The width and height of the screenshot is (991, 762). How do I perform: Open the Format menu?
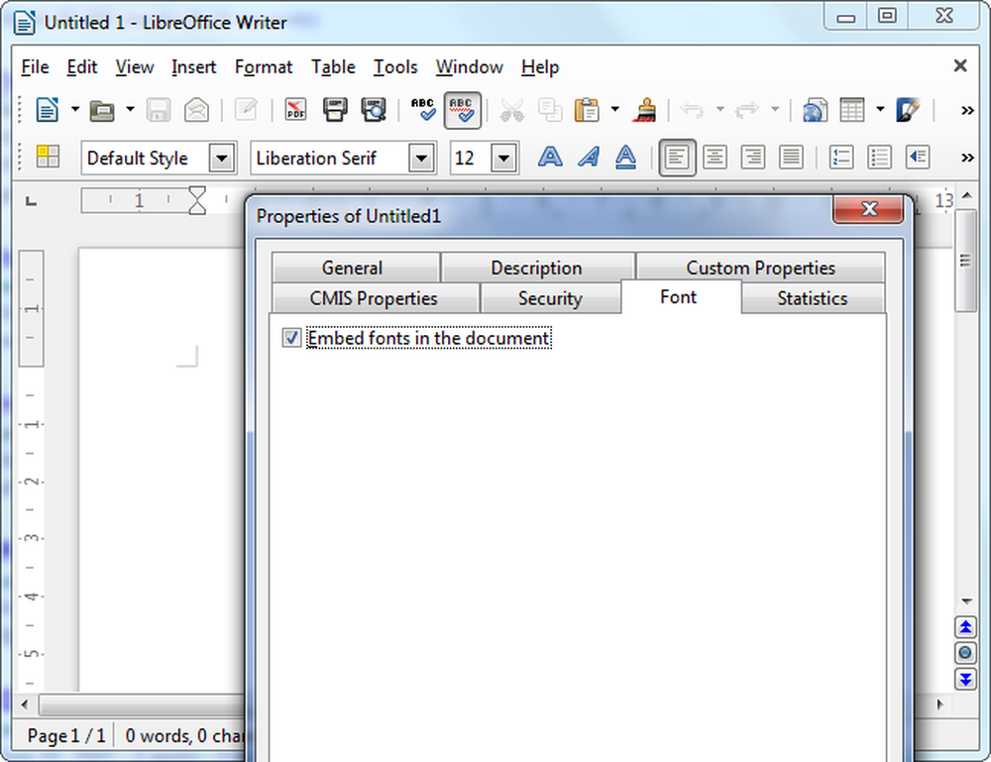pyautogui.click(x=264, y=67)
